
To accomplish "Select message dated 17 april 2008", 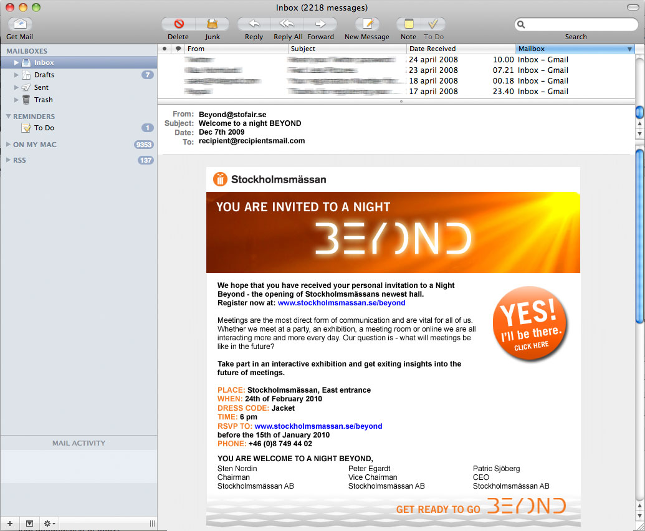I will (396, 92).
